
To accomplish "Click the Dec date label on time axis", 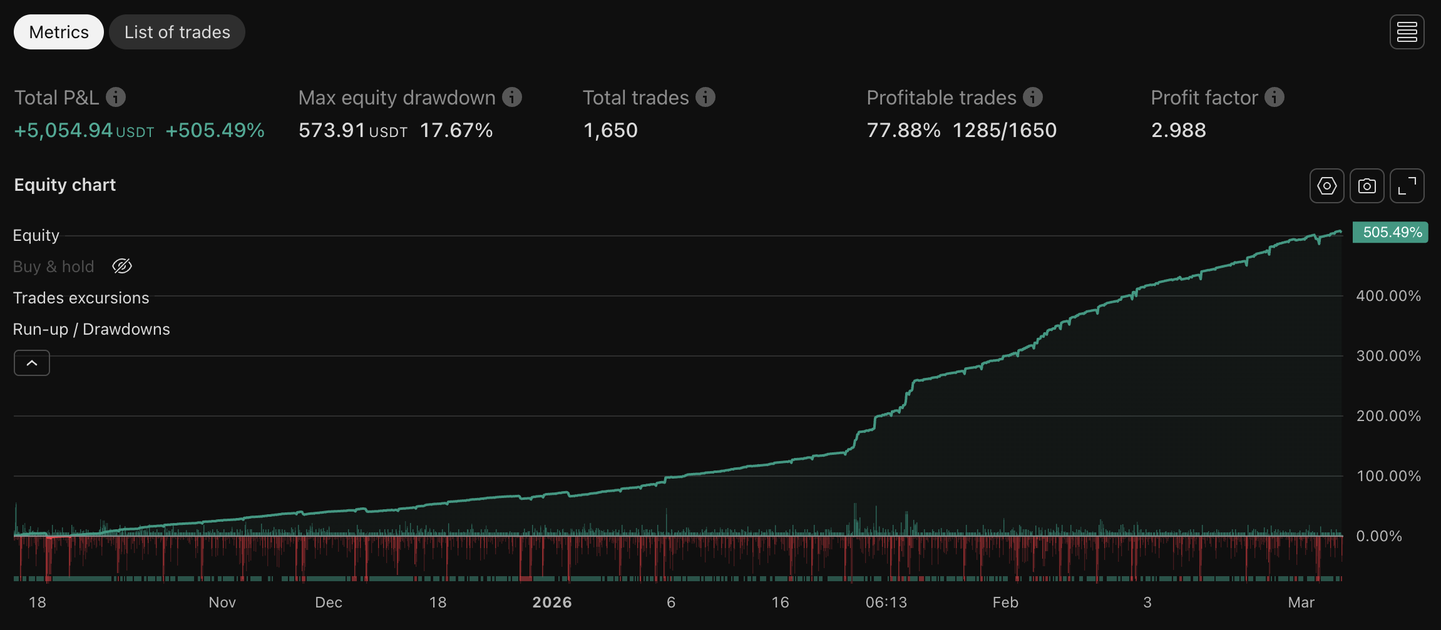I will tap(329, 602).
